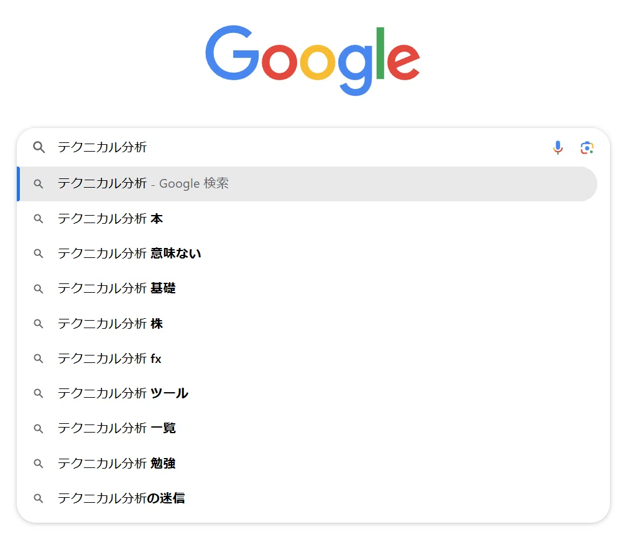Click magnifier icon beside テクニカル分析 本

[38, 219]
